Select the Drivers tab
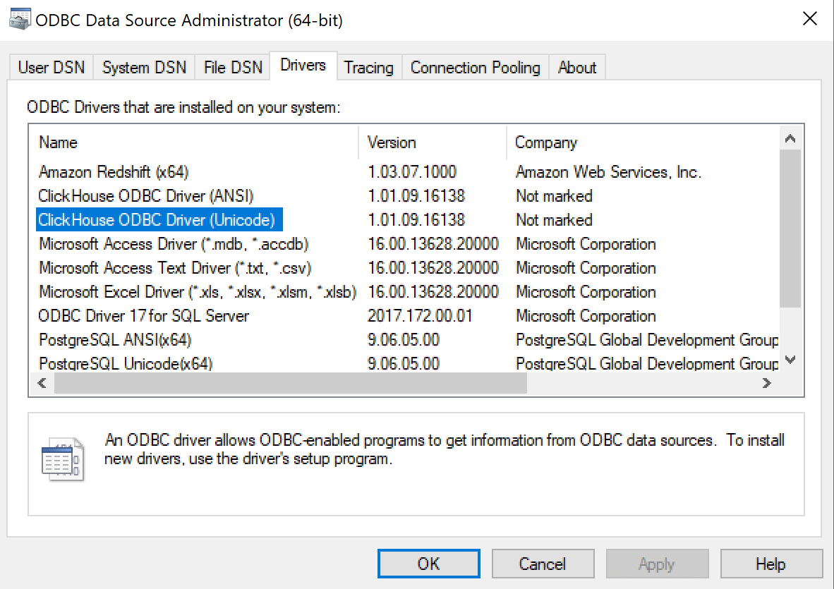The width and height of the screenshot is (834, 589). pos(303,66)
